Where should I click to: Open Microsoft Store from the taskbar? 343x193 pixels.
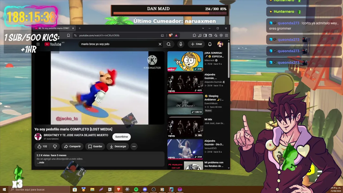pyautogui.click(x=75, y=190)
